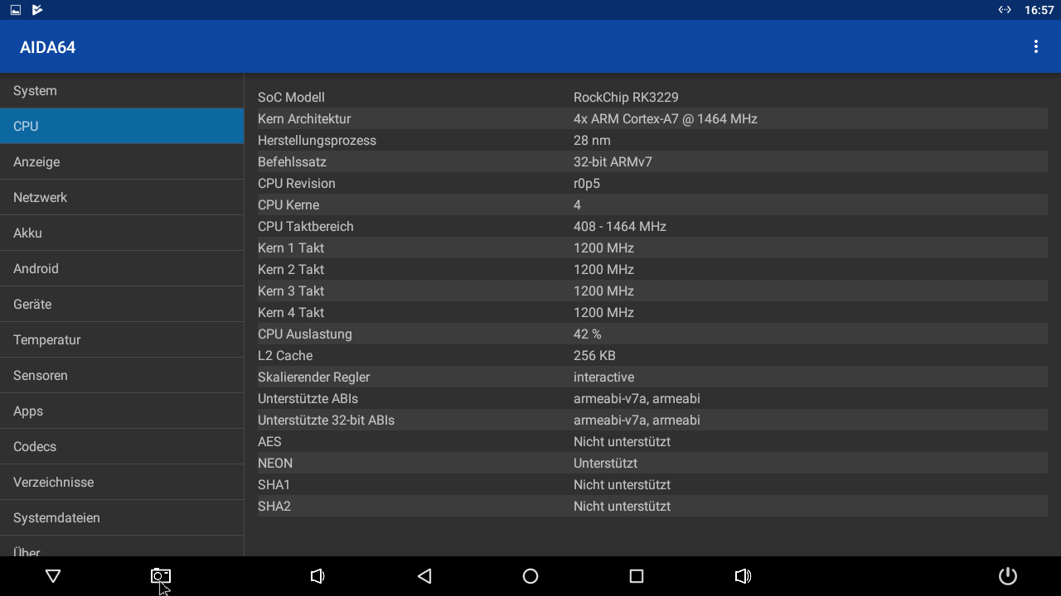Select the SHA1 row label

(x=274, y=485)
